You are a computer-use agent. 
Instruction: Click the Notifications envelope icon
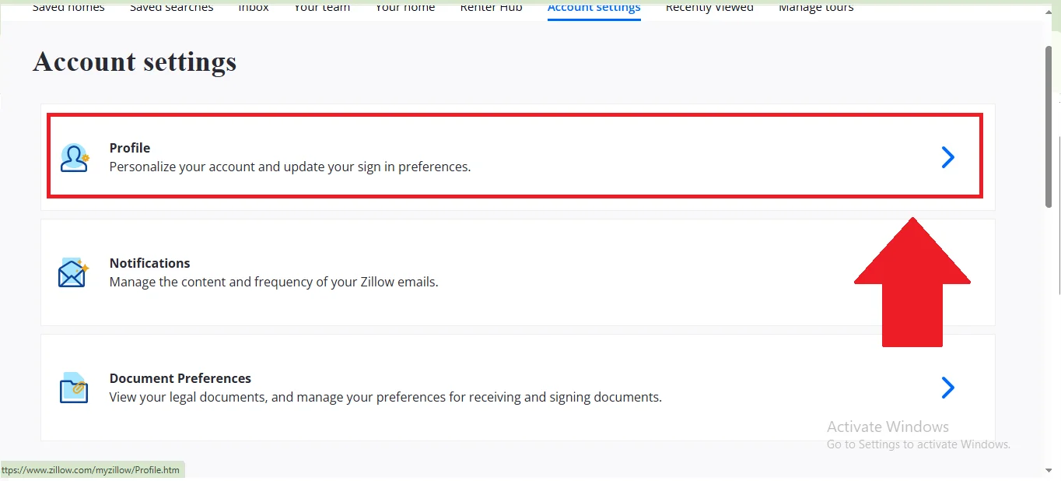coord(74,272)
